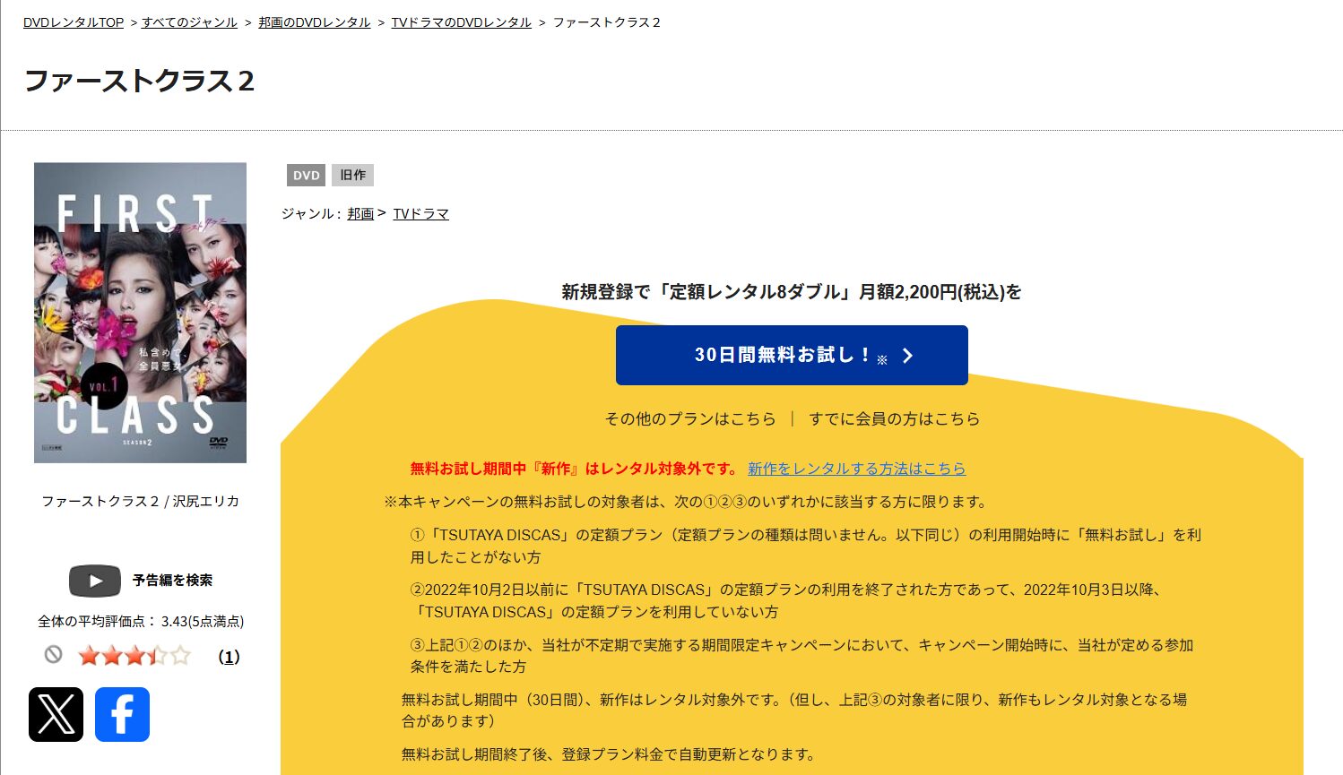This screenshot has width=1343, height=775.
Task: Click the chevron arrow on the free trial button
Action: tap(907, 356)
